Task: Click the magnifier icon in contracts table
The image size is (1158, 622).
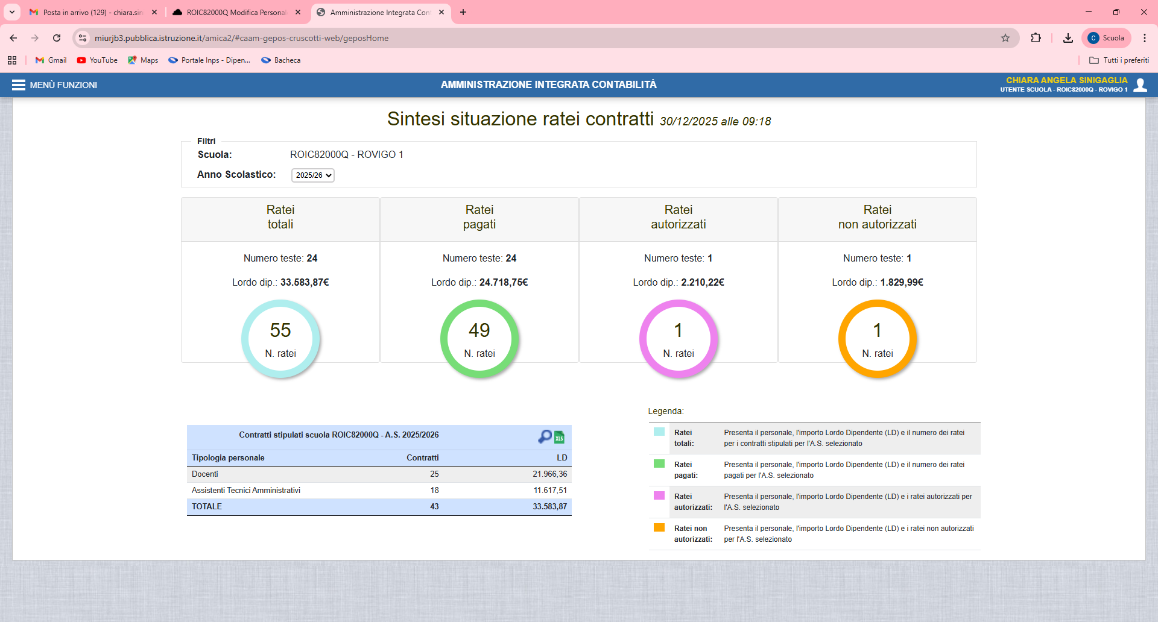Action: 545,436
